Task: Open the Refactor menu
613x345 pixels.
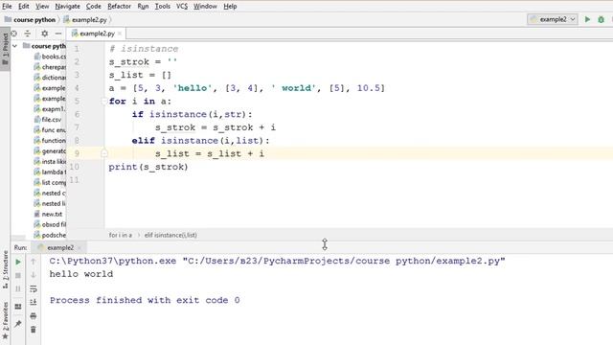Action: (x=119, y=7)
